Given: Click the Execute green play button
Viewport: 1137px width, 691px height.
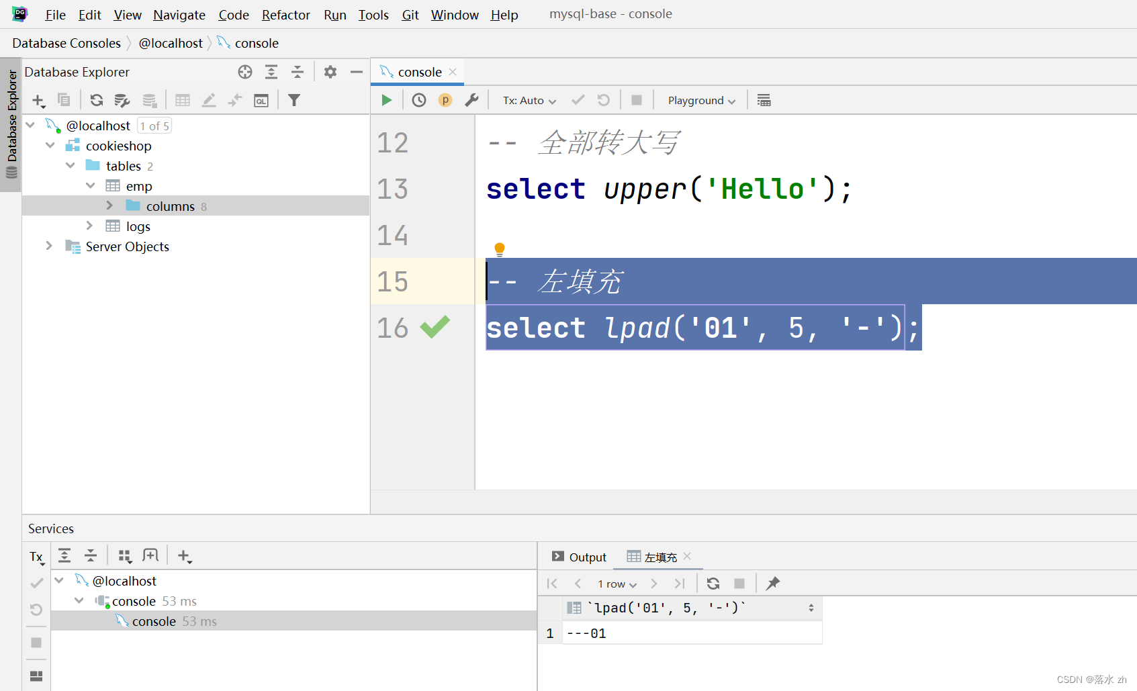Looking at the screenshot, I should tap(386, 100).
